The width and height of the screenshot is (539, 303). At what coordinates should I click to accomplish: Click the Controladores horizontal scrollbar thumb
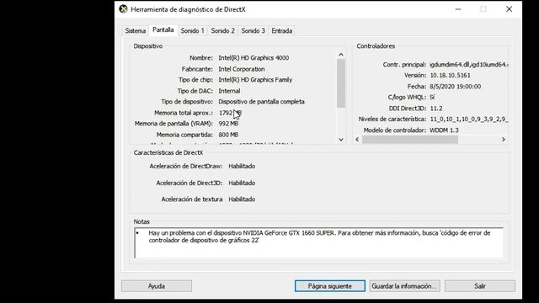410,139
